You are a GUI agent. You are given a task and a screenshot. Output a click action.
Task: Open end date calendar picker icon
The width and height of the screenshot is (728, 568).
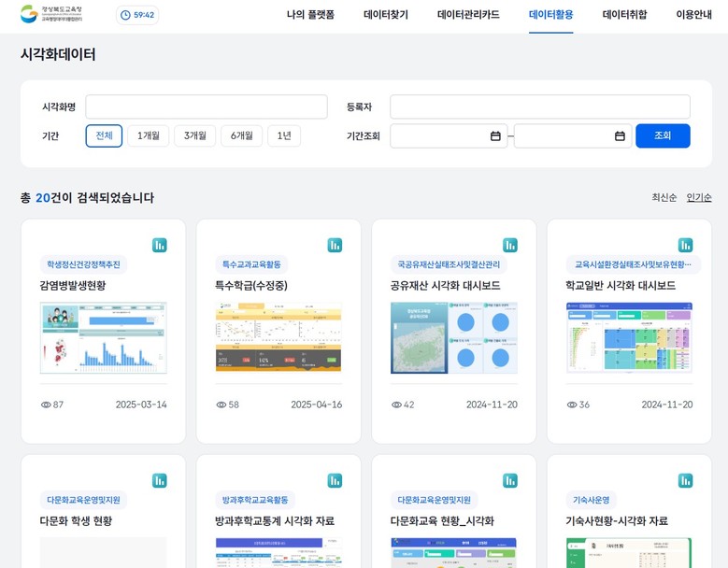coord(620,136)
